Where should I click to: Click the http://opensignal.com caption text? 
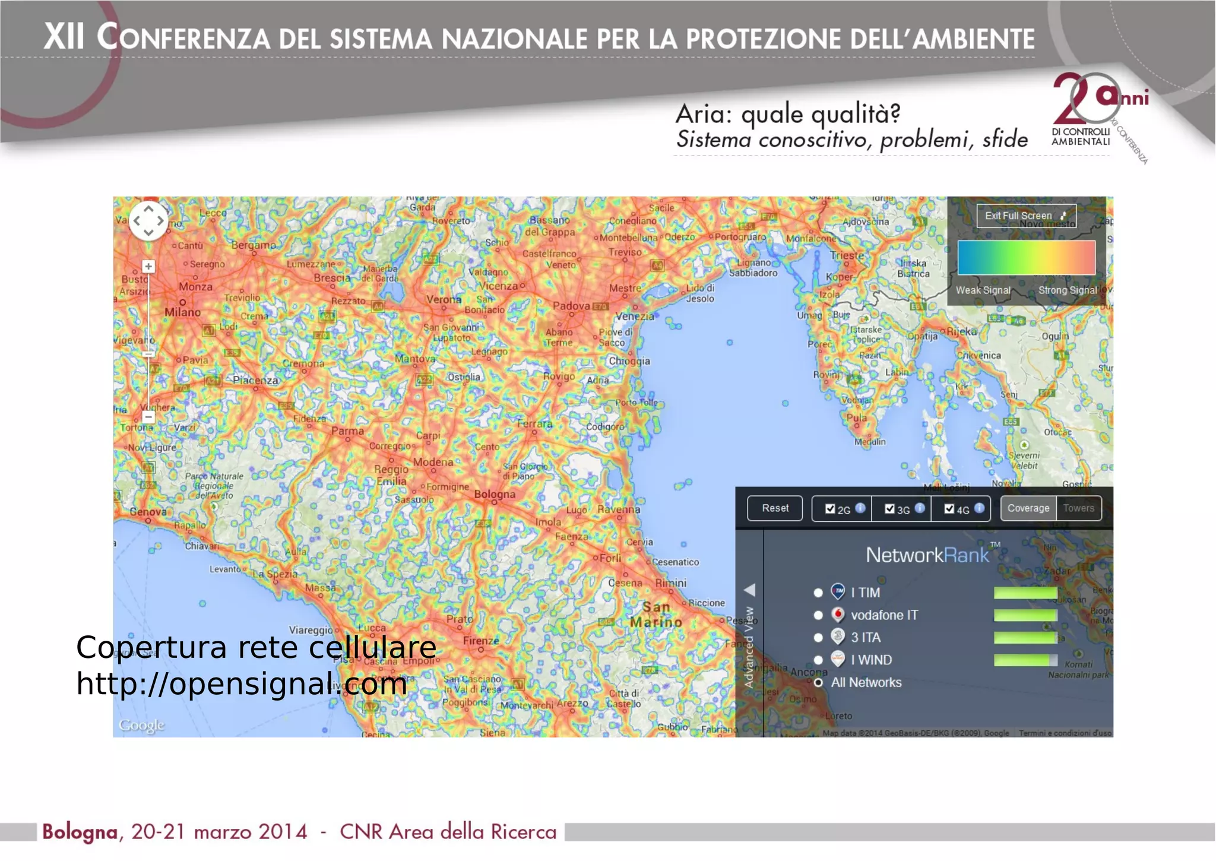point(242,683)
